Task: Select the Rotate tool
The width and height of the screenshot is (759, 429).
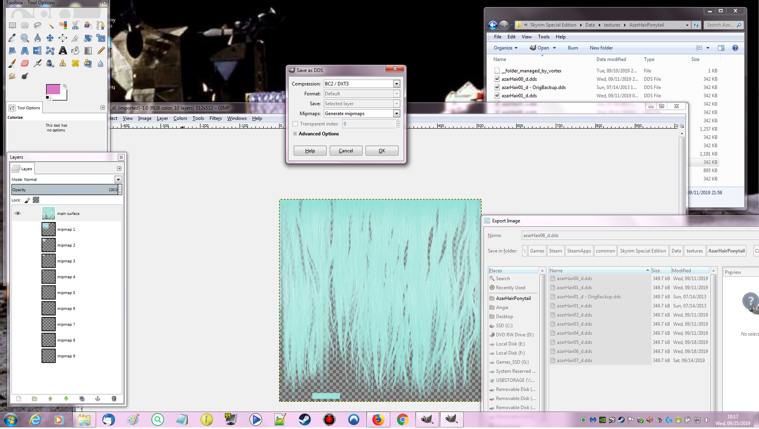Action: pyautogui.click(x=88, y=38)
